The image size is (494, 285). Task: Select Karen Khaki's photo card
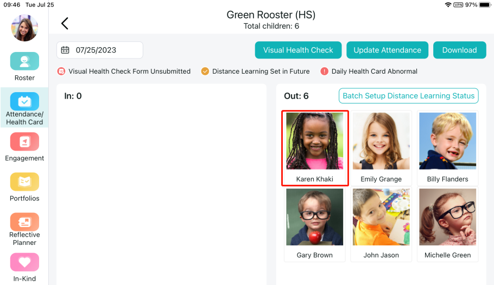(315, 148)
